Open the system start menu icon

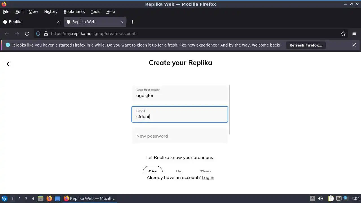point(5,198)
